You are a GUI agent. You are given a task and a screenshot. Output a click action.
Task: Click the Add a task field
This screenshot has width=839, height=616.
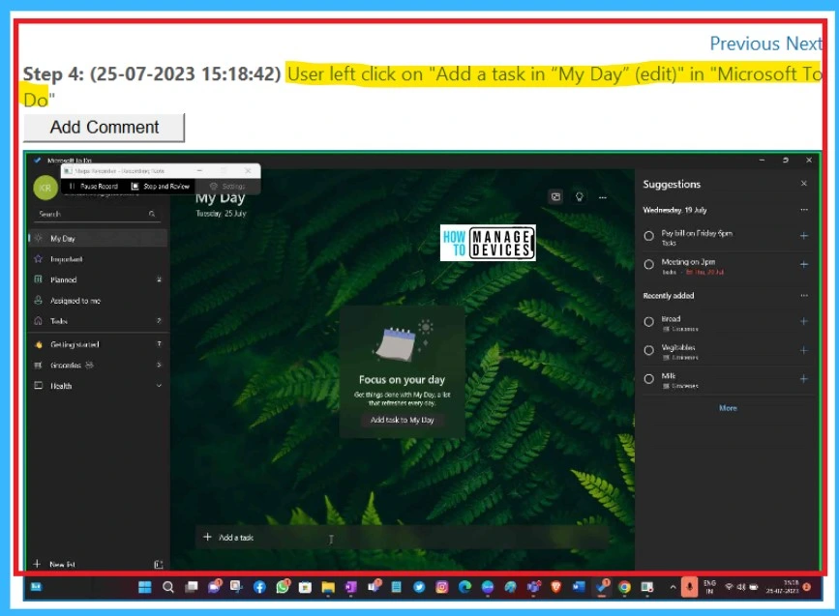pyautogui.click(x=402, y=538)
